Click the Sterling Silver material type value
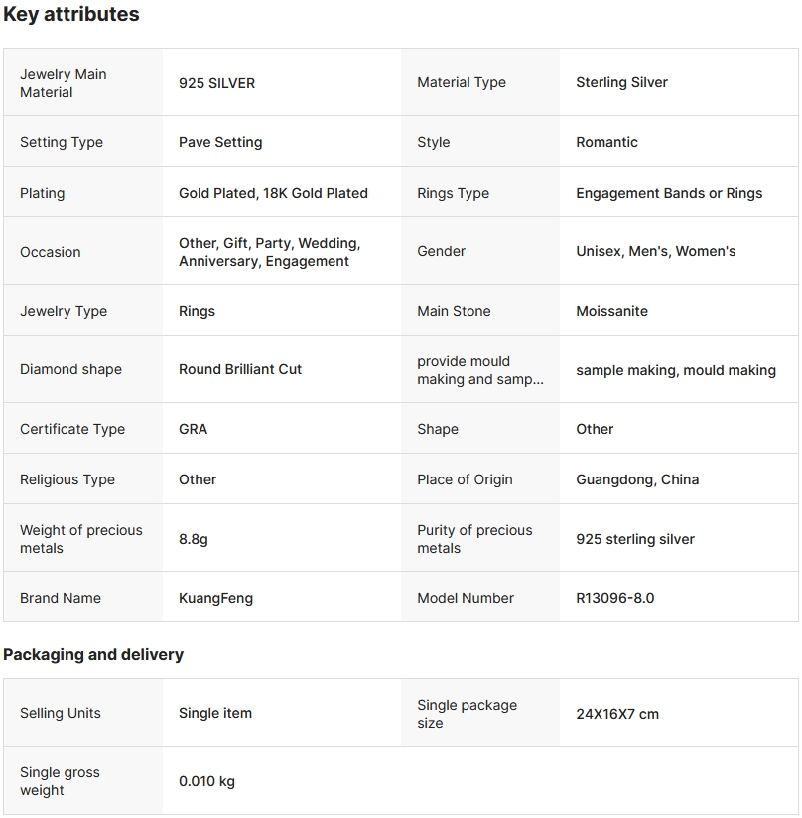 pos(621,83)
